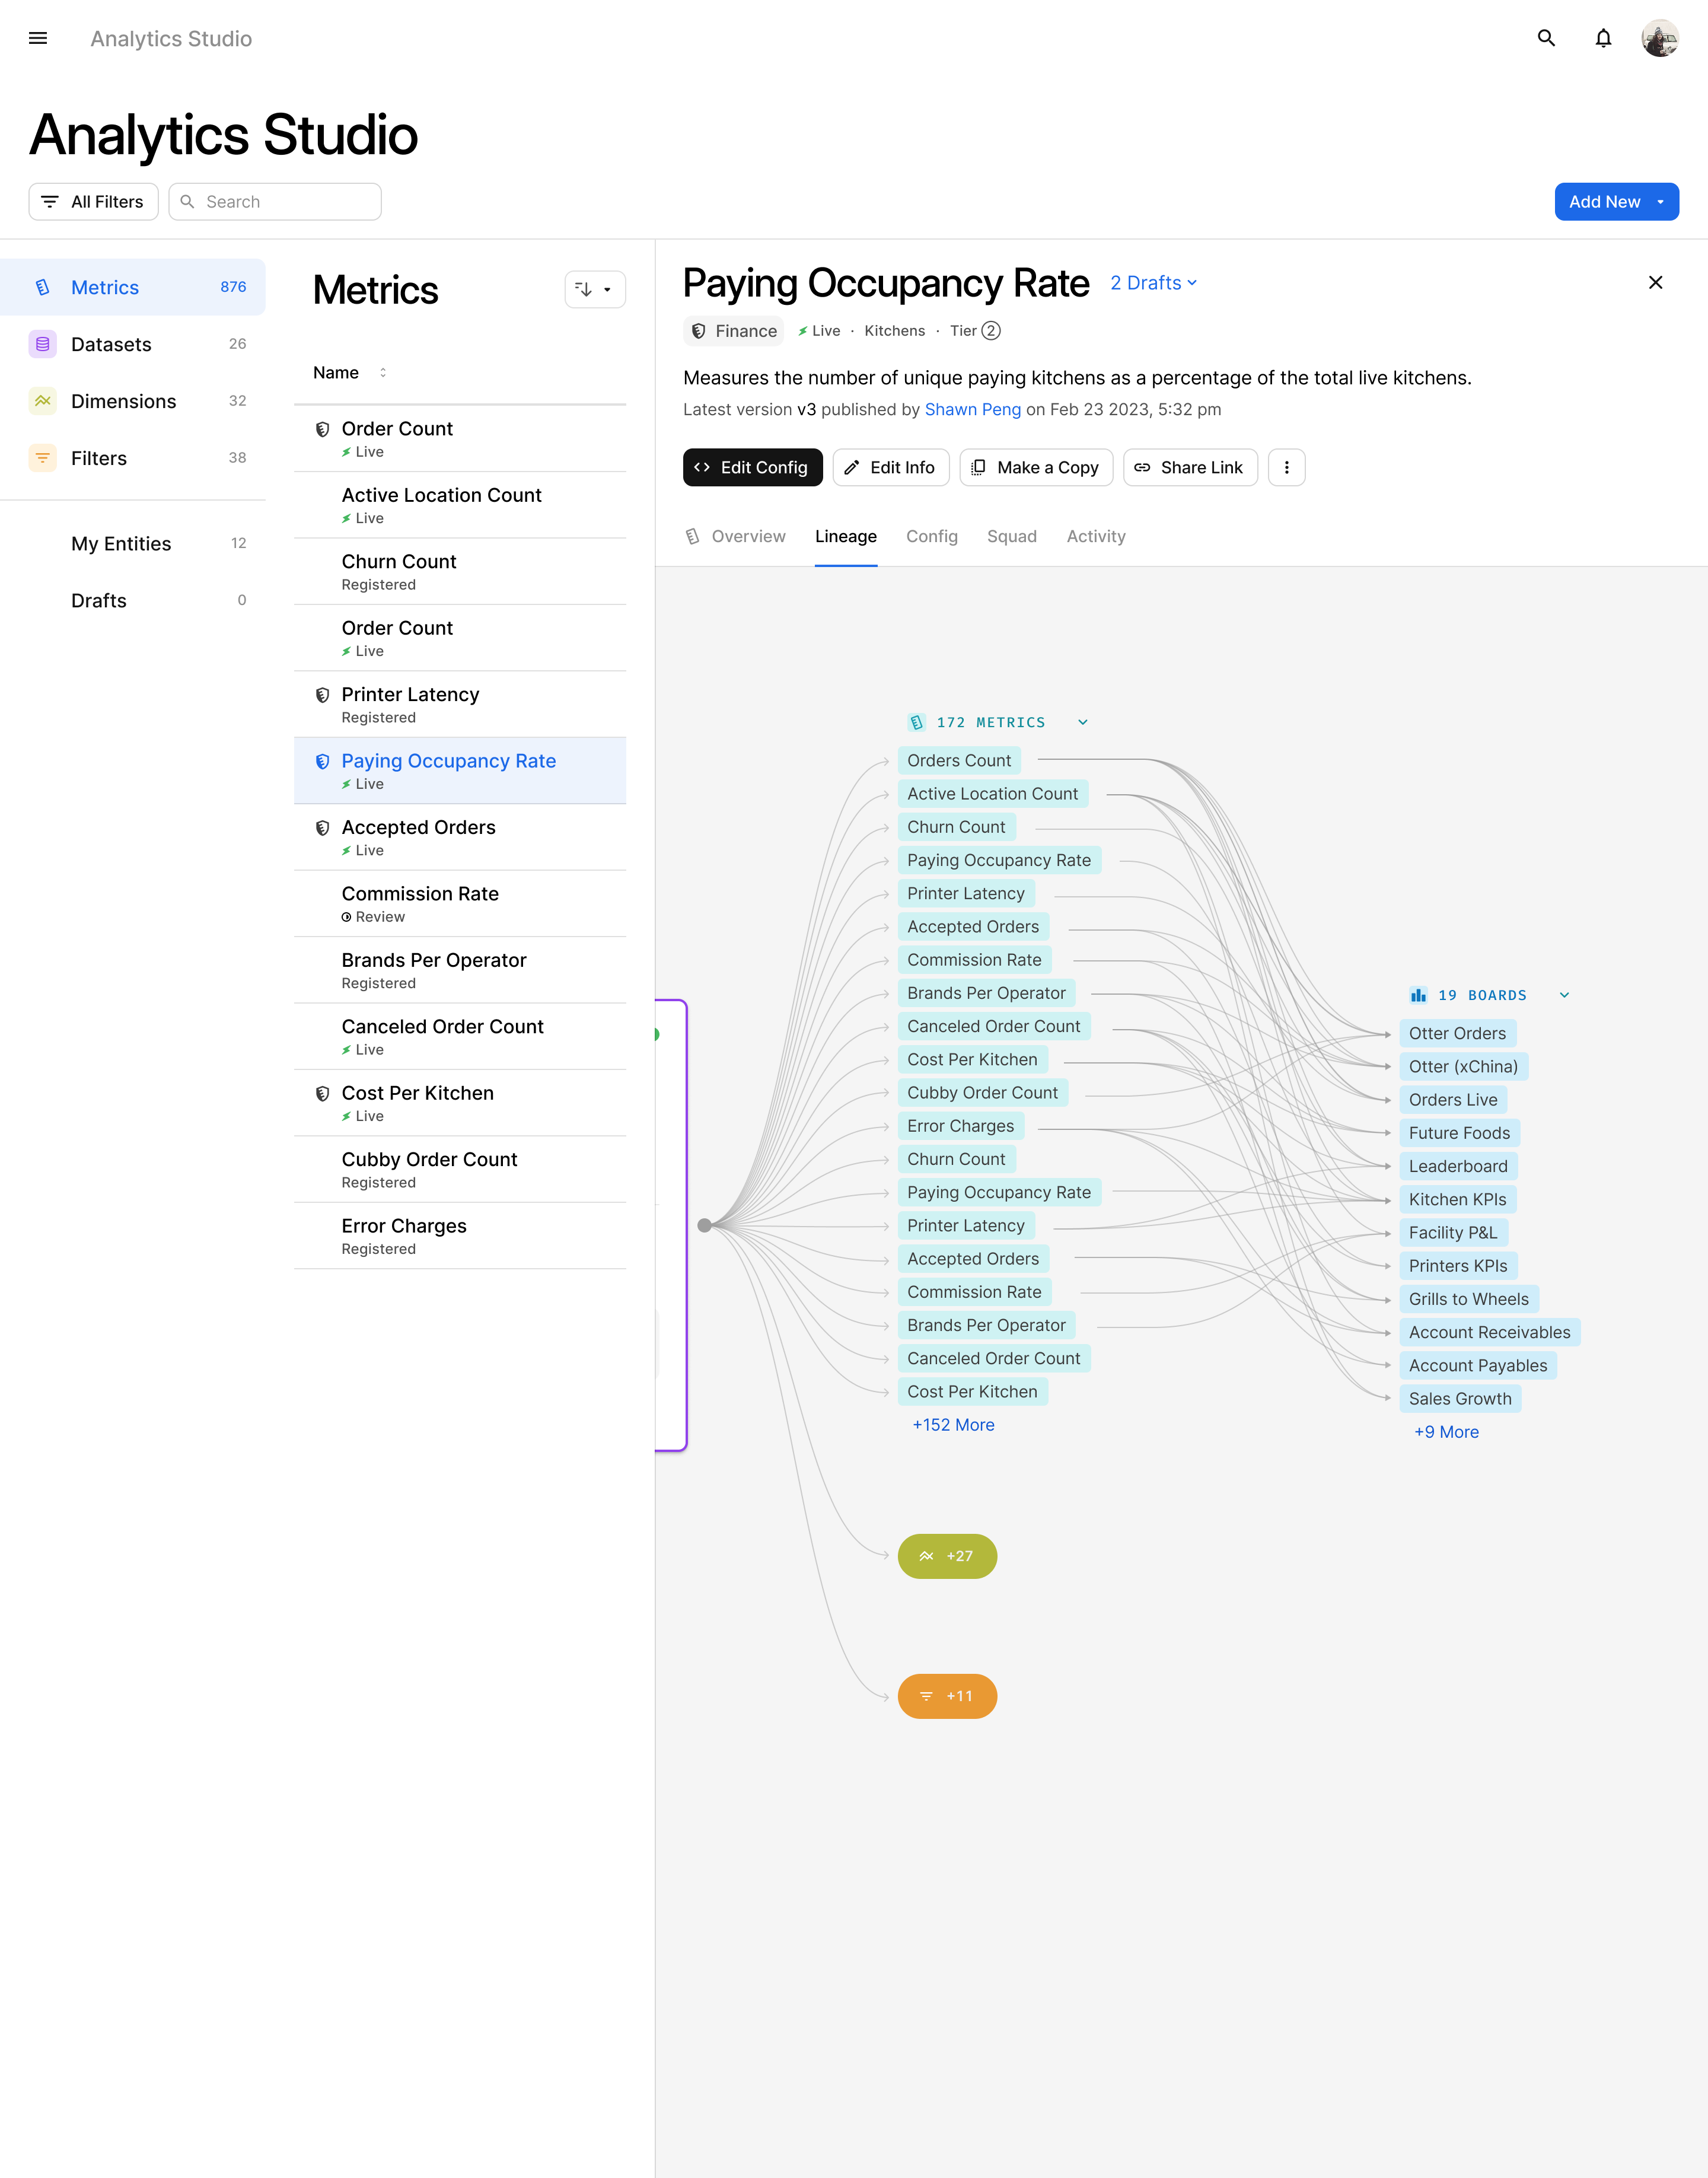Switch to the Config tab
Viewport: 1708px width, 2178px height.
[931, 536]
